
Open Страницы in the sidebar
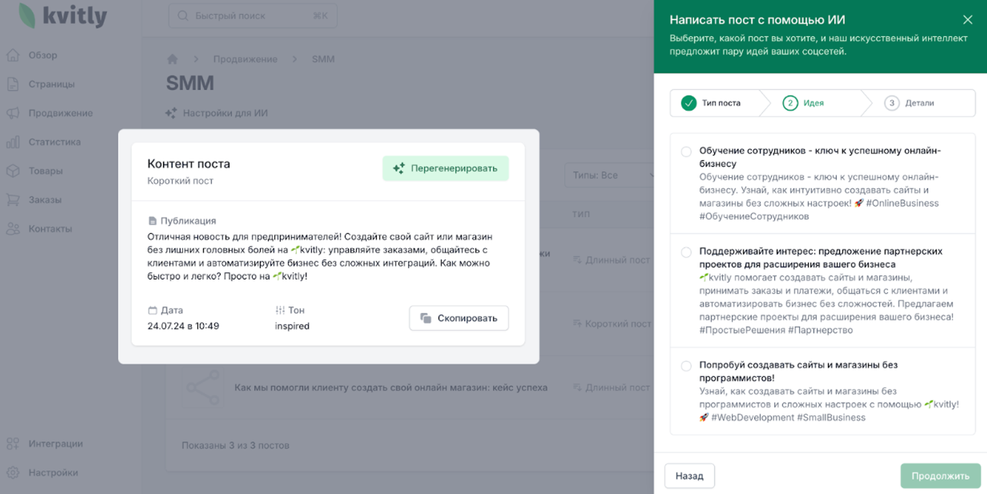[51, 84]
